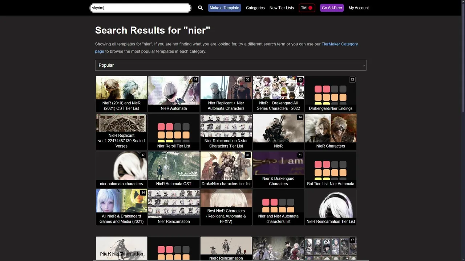Screen dimensions: 465x261
Task: Open Best NieR Characters (Replicant, Automata & FFXIV)
Action: (x=226, y=207)
